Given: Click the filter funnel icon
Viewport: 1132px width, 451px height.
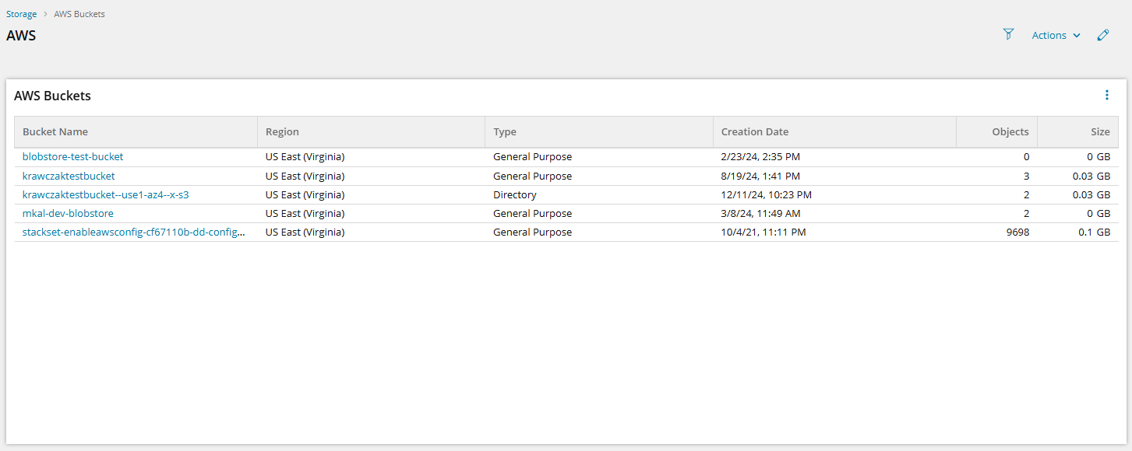Looking at the screenshot, I should (1008, 34).
